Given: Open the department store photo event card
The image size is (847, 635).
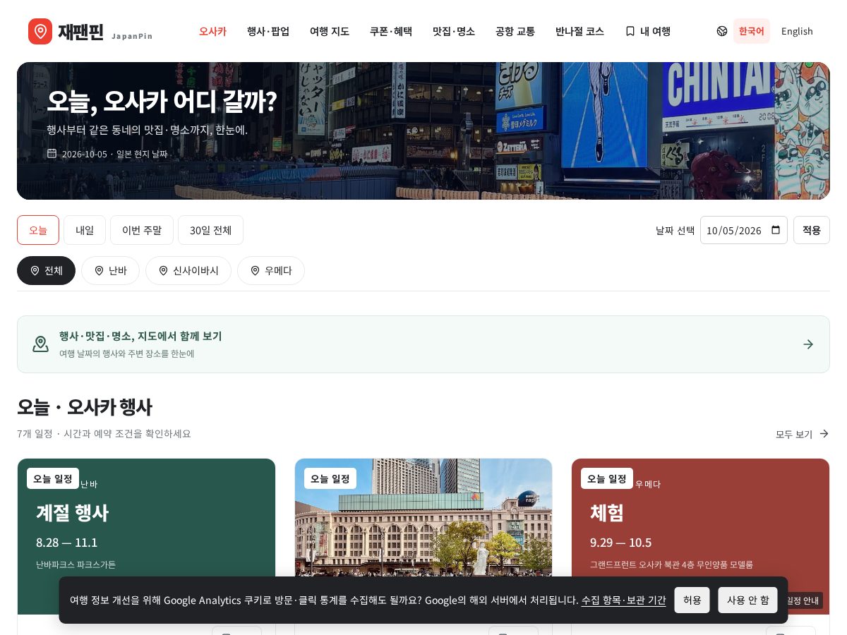Looking at the screenshot, I should 423,536.
